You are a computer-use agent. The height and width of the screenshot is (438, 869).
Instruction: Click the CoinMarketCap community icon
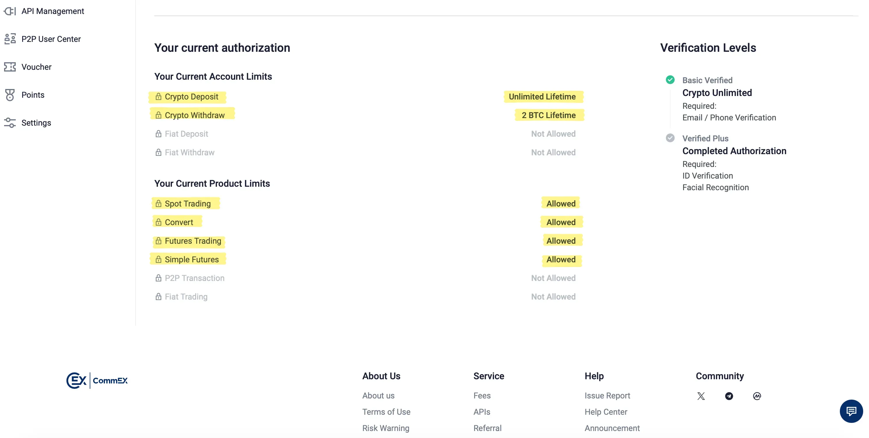click(x=757, y=396)
